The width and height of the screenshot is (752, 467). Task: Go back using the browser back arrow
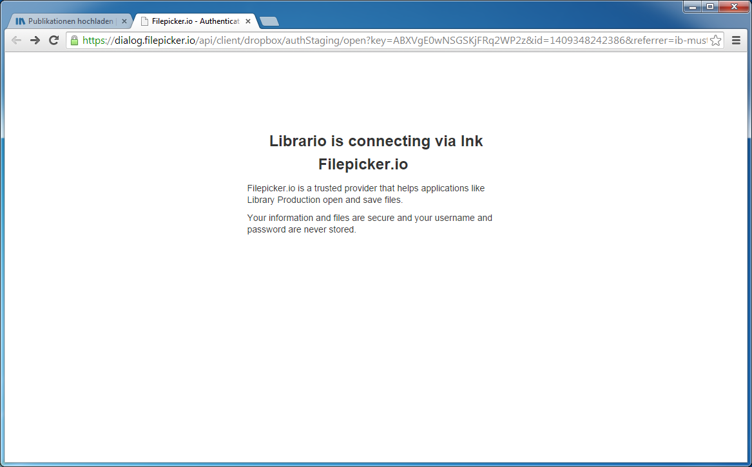(16, 41)
